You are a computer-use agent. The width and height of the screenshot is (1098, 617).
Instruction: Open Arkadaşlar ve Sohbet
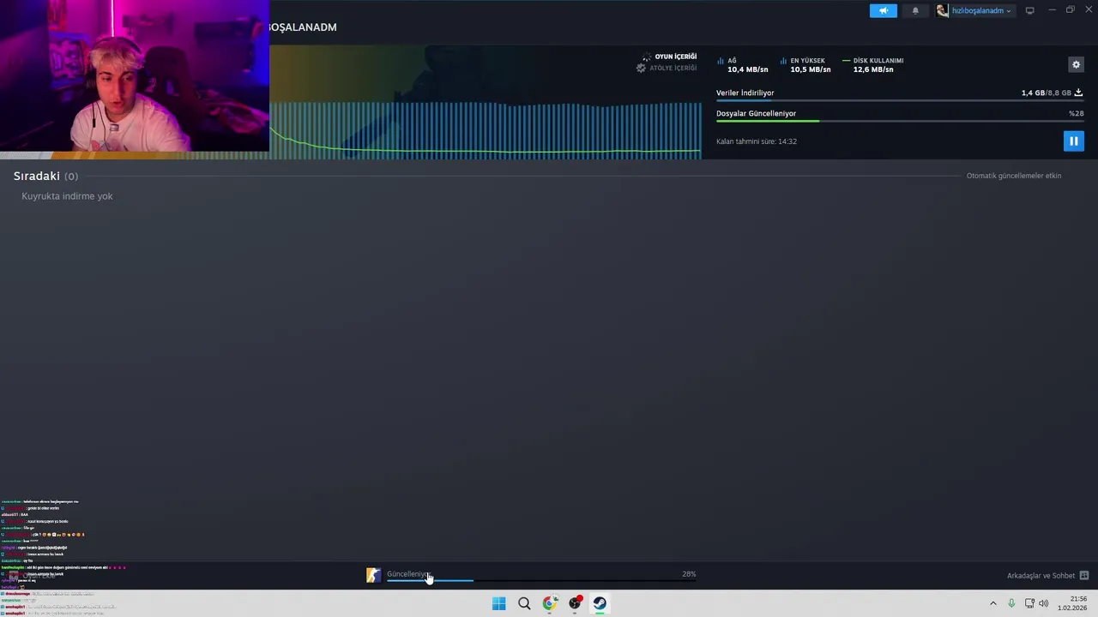click(1041, 576)
